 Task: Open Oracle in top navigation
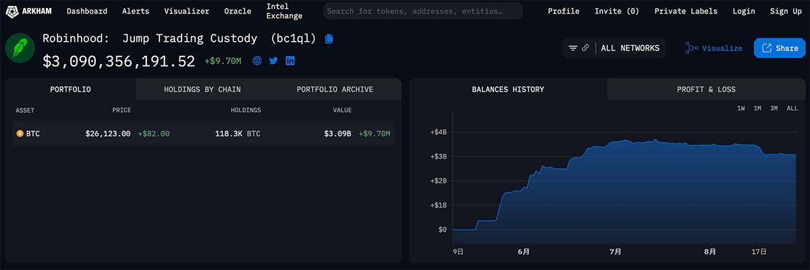click(x=238, y=11)
